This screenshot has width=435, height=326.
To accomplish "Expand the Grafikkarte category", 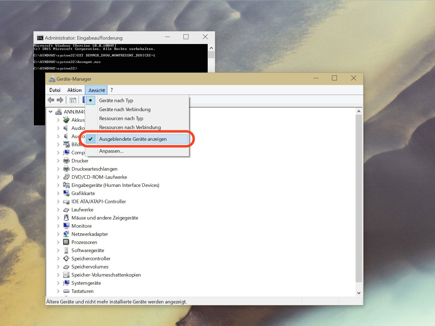I will pyautogui.click(x=58, y=193).
